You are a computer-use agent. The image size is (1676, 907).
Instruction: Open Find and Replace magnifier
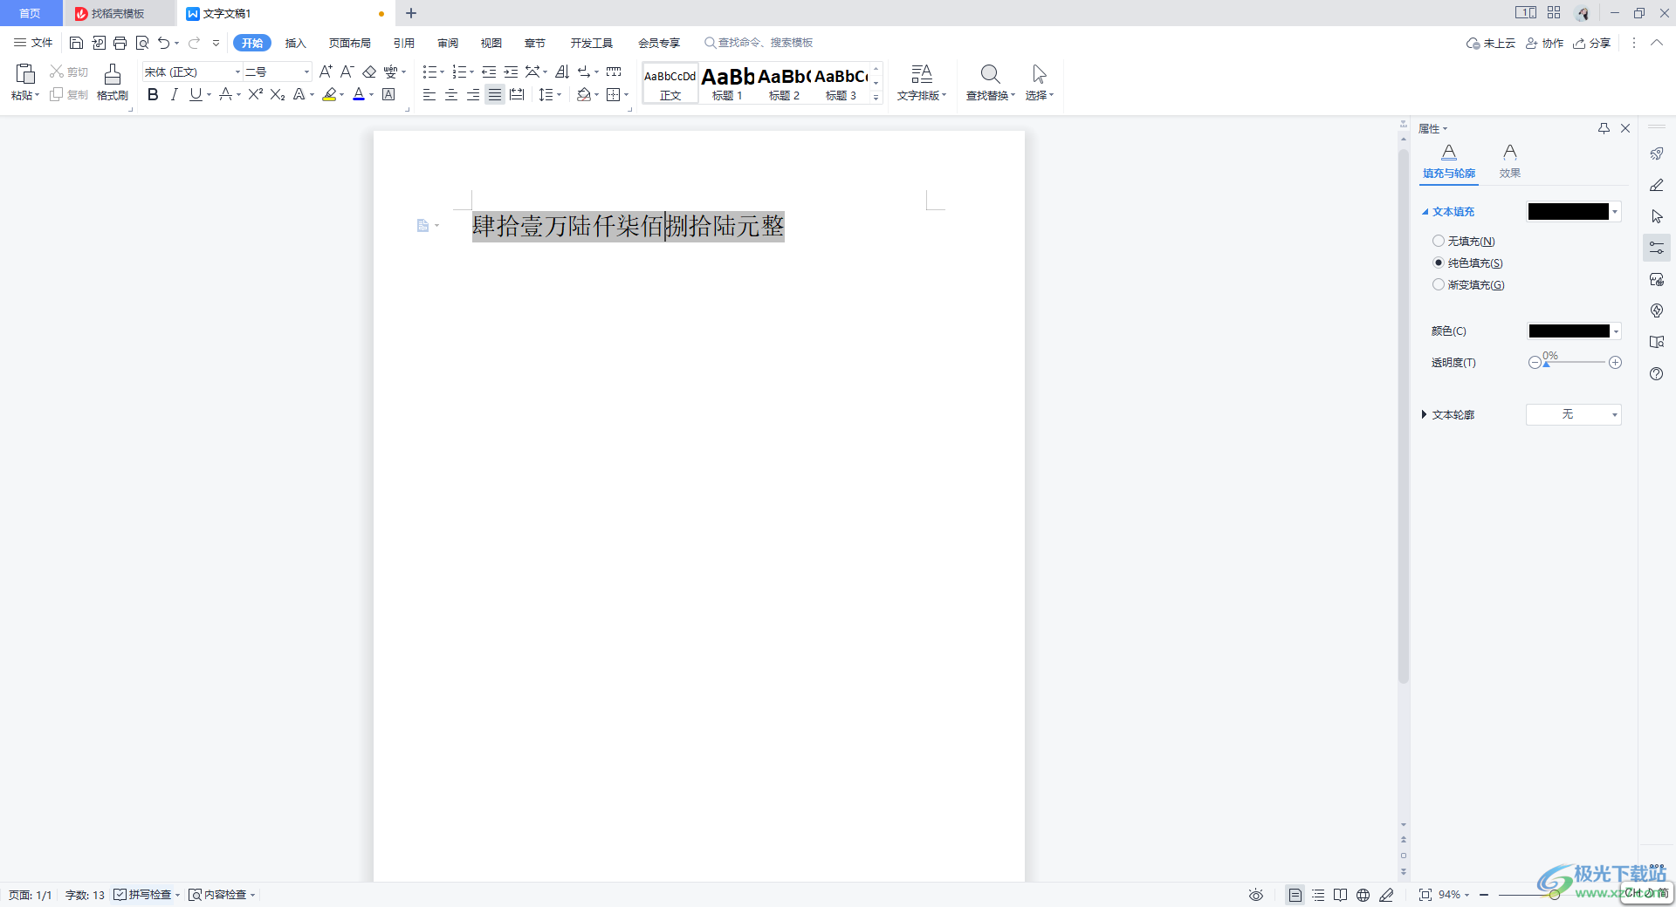[990, 74]
